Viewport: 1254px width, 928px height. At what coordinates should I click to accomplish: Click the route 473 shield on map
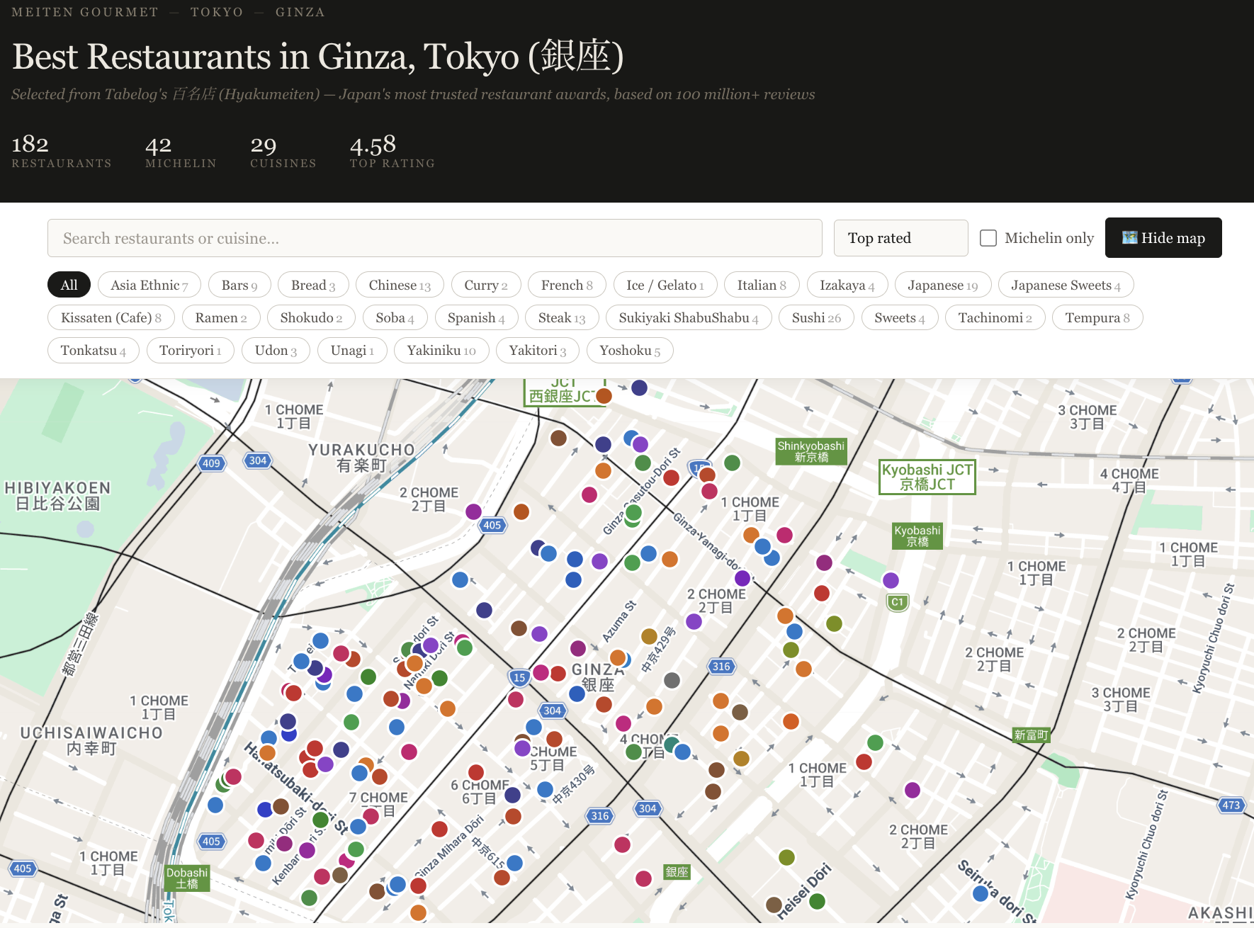coord(1231,805)
